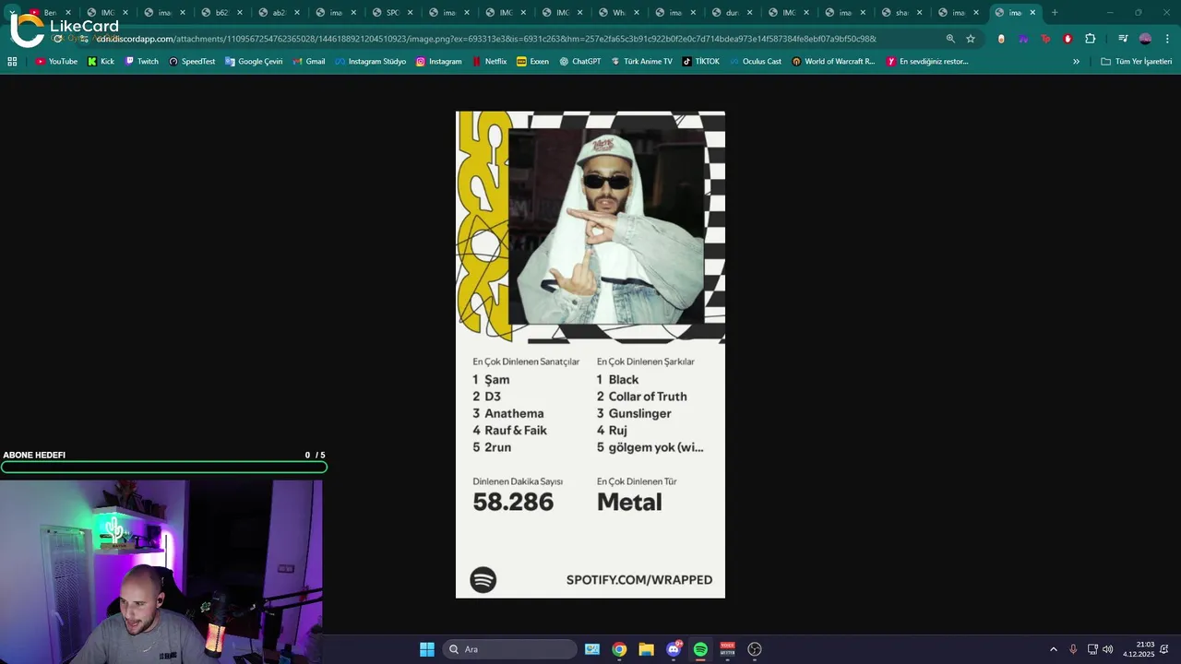Open the Gmail bookmark
This screenshot has height=664, width=1181.
(309, 62)
